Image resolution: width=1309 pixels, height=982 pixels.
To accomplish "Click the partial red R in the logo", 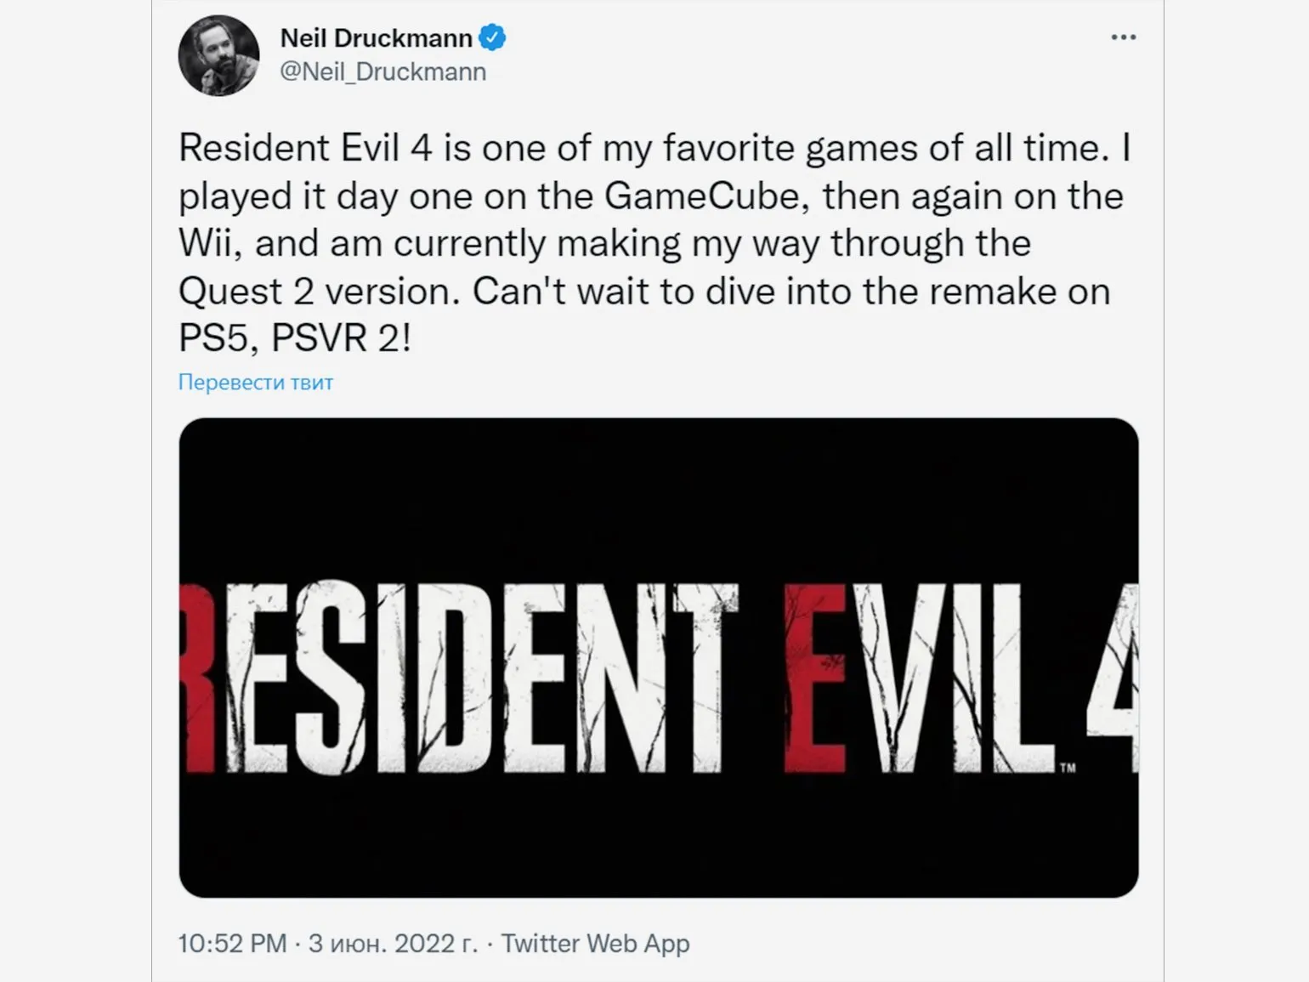I will click(x=197, y=678).
